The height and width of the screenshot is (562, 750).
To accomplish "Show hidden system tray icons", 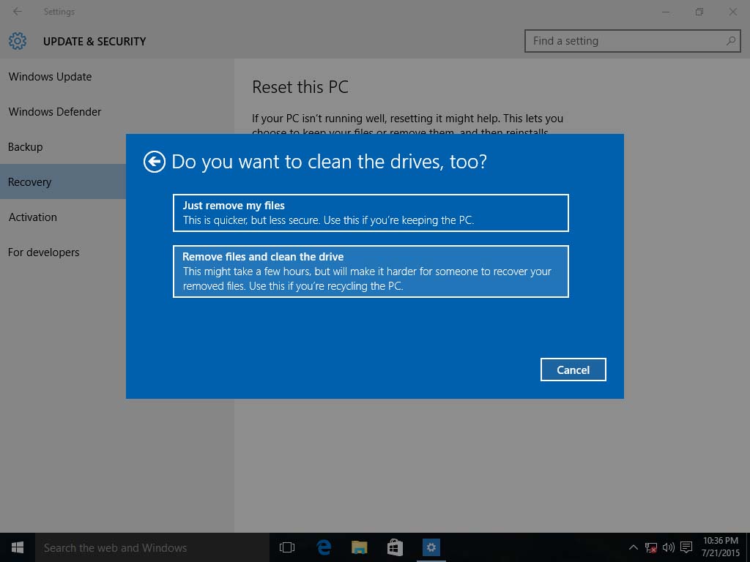I will coord(633,547).
